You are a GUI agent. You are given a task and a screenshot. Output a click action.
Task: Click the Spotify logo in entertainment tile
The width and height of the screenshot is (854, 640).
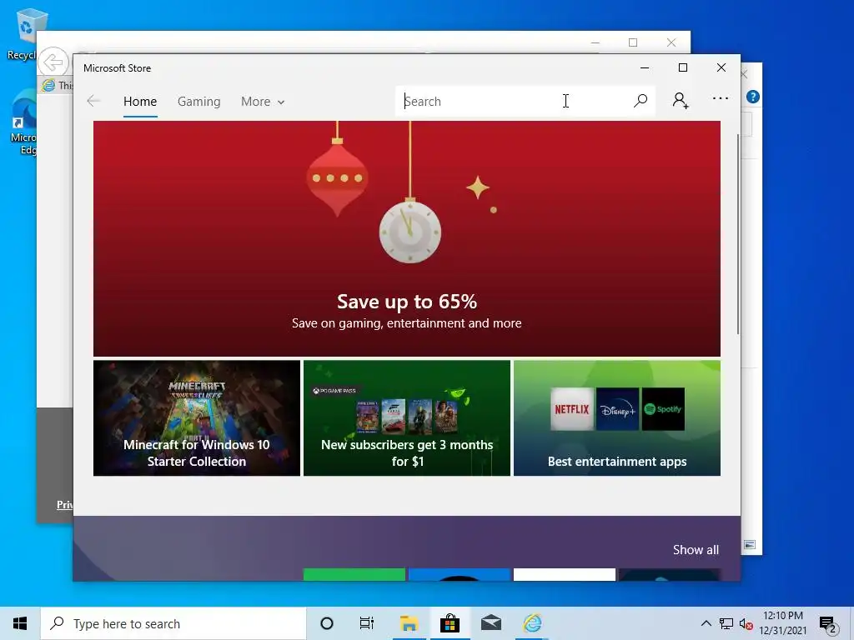(663, 409)
